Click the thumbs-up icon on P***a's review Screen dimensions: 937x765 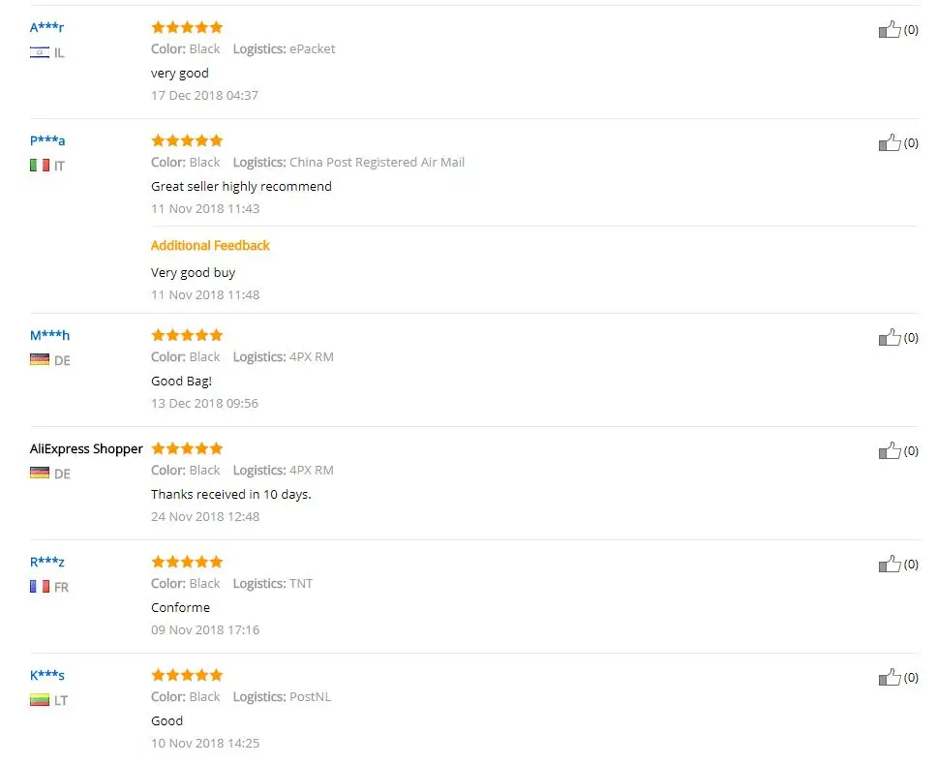890,143
